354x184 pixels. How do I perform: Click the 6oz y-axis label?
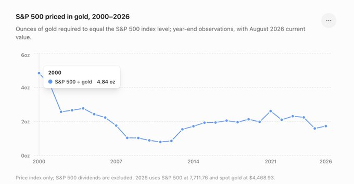pyautogui.click(x=25, y=55)
